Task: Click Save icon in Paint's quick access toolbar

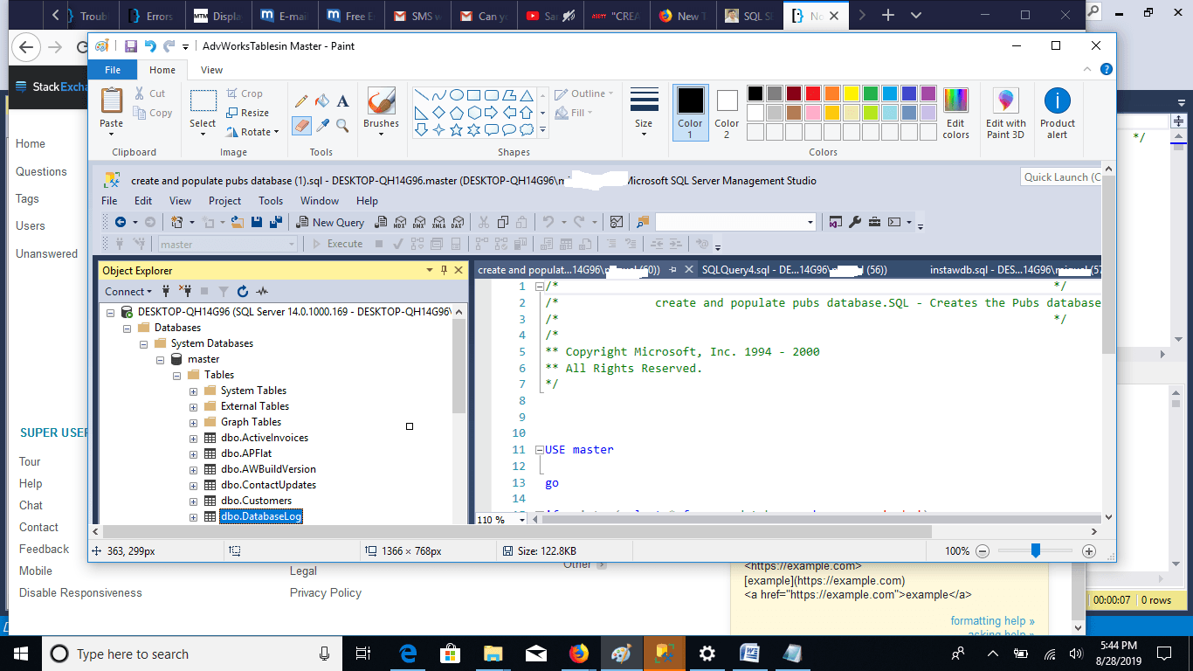Action: tap(130, 46)
